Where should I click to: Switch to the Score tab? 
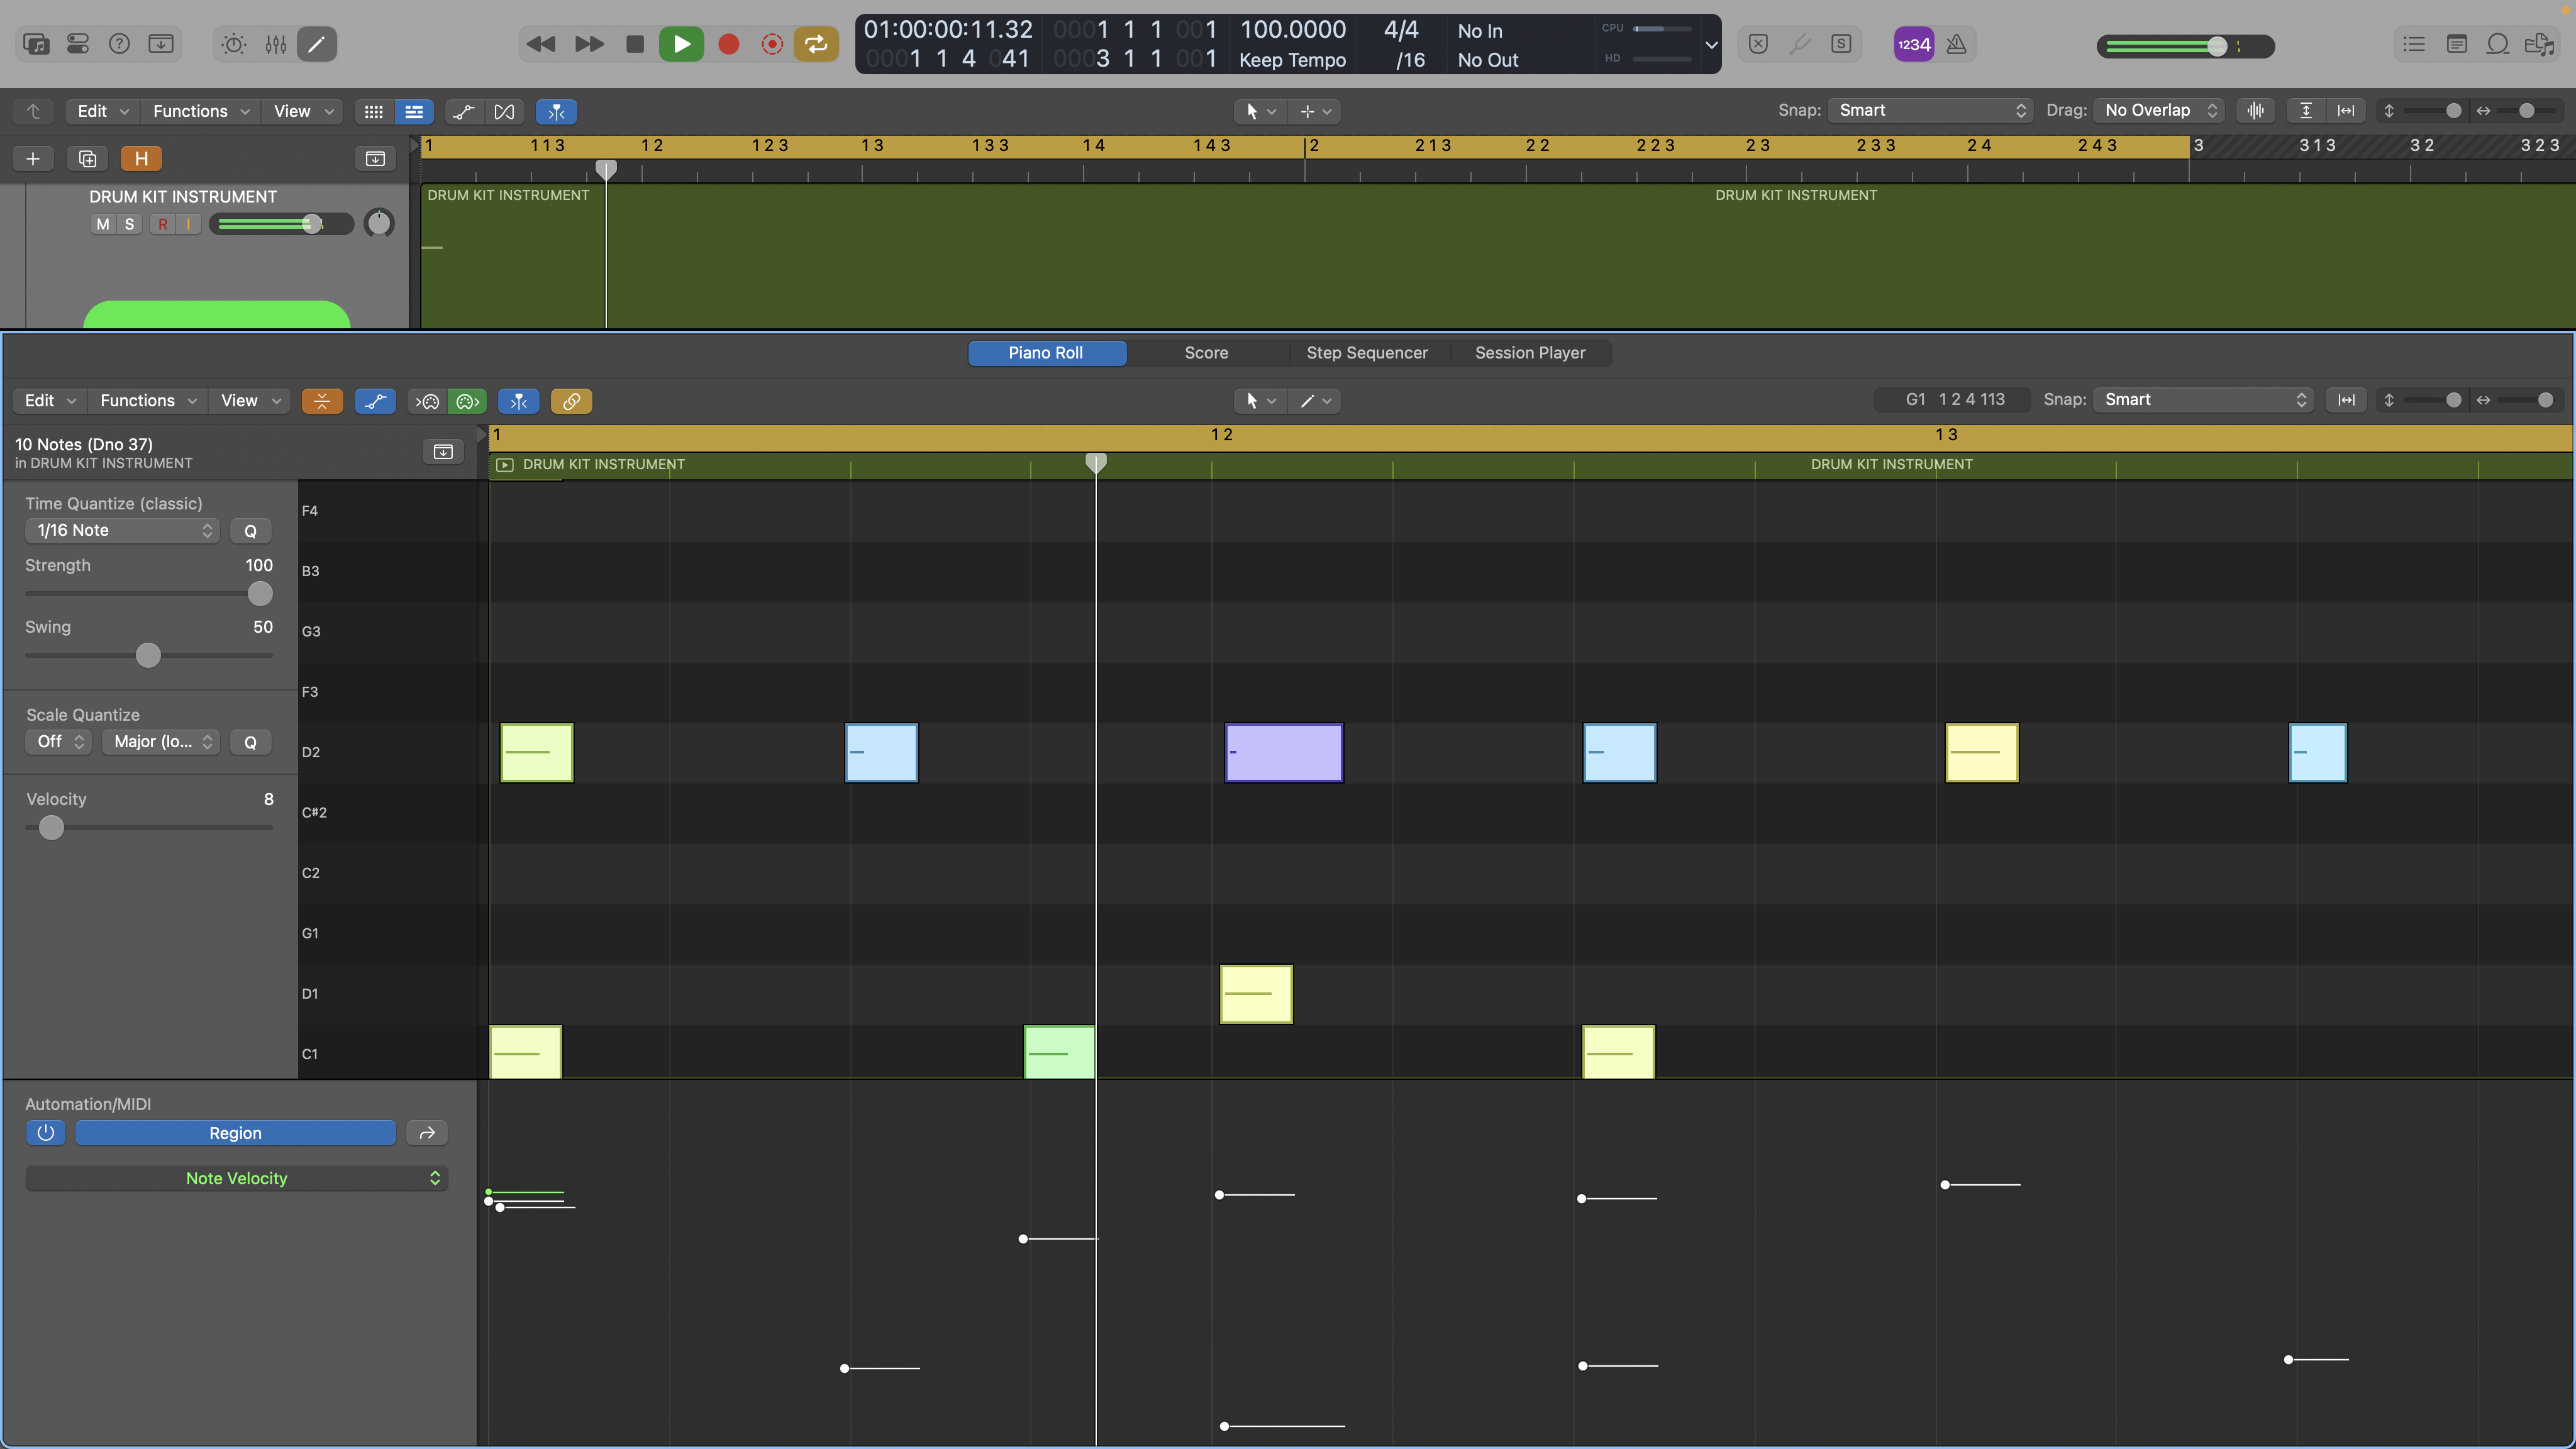1206,352
